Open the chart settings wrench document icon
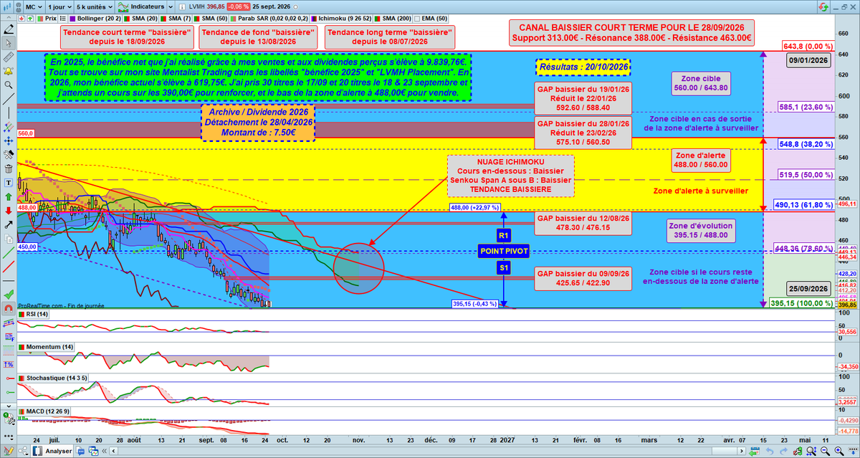Screen dimensions: 860x458 click(x=10, y=419)
